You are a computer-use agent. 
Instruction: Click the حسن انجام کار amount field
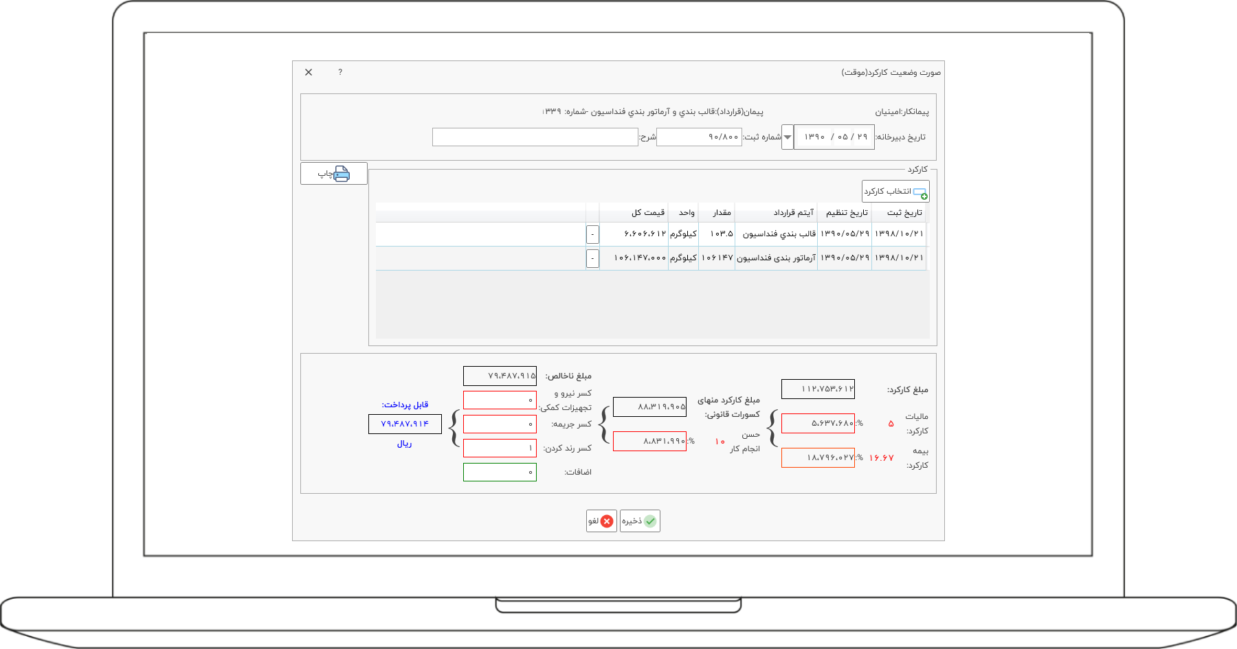coord(649,442)
